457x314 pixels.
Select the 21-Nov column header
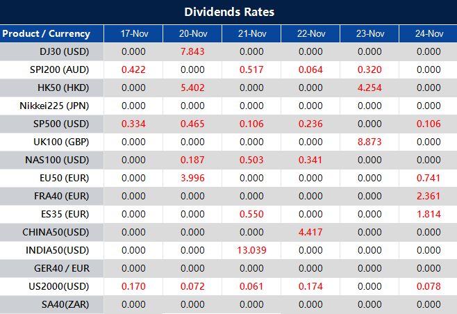pyautogui.click(x=251, y=33)
